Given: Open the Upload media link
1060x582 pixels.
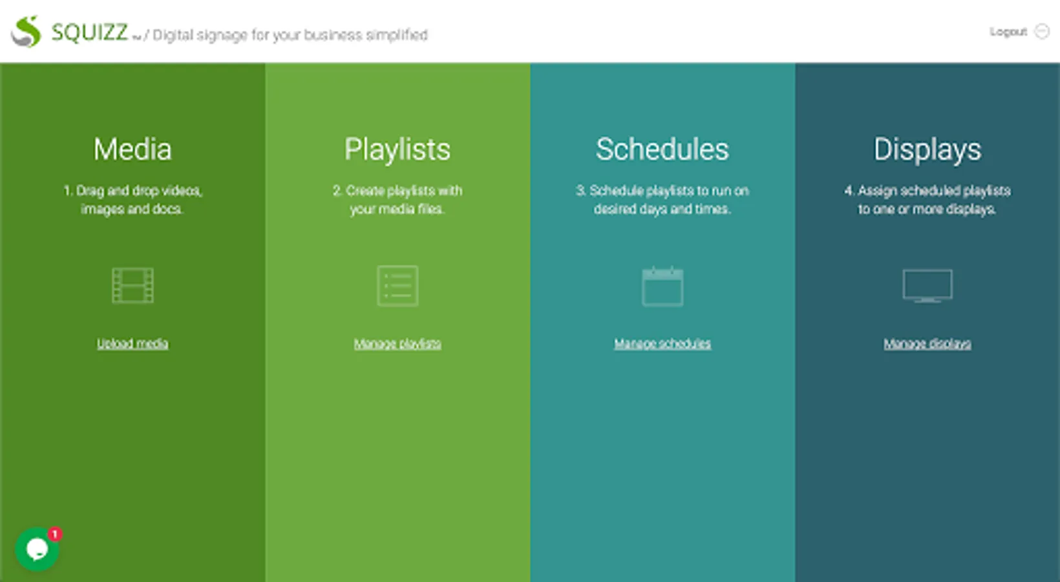Looking at the screenshot, I should 132,343.
